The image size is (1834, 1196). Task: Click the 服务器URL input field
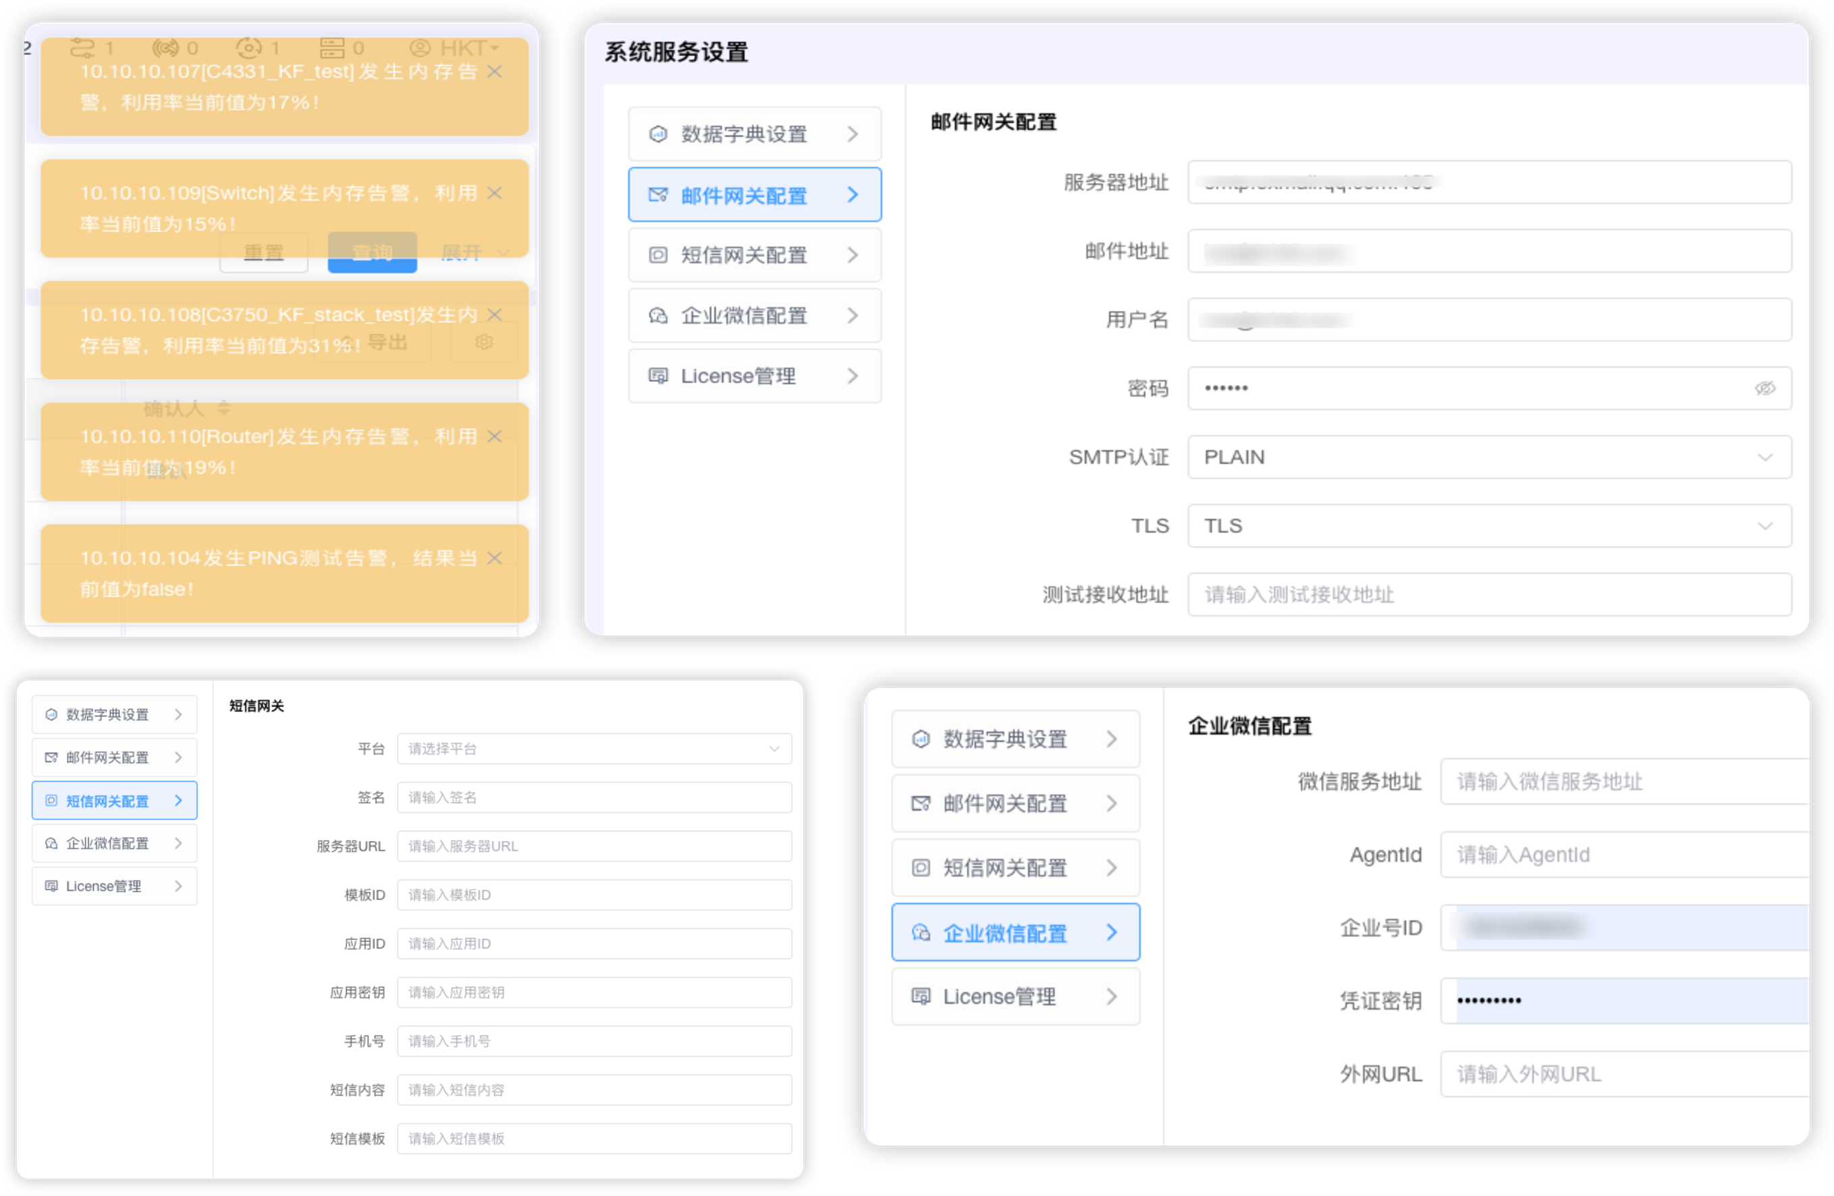594,847
